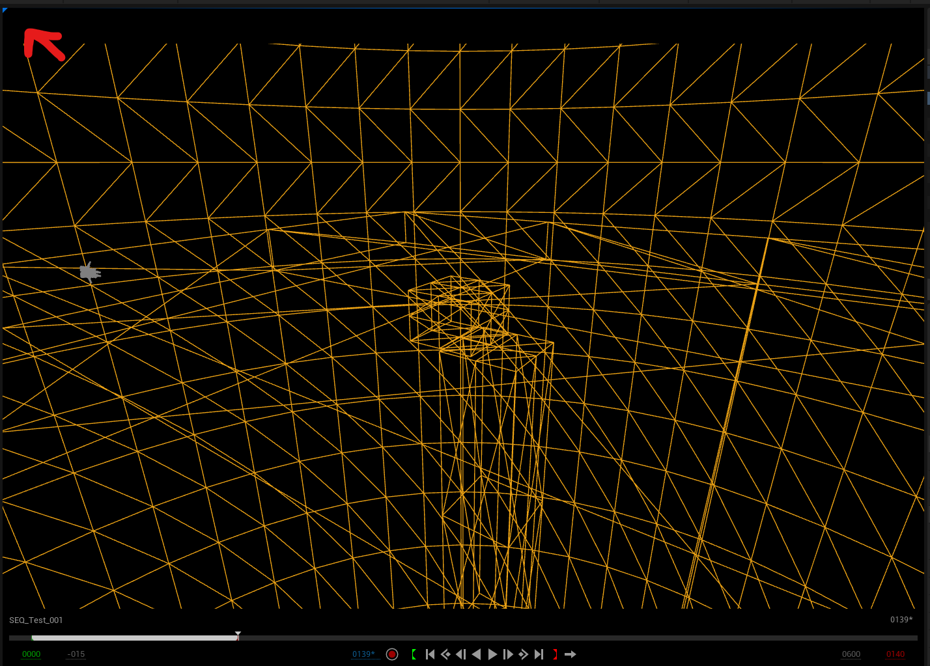Play the sequence in reverse
The width and height of the screenshot is (930, 666).
pos(477,654)
